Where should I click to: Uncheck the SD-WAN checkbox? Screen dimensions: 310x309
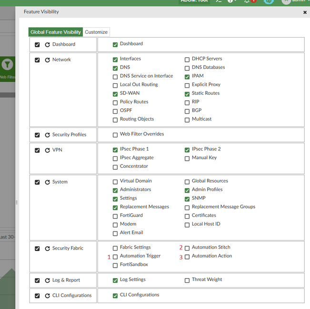(115, 94)
